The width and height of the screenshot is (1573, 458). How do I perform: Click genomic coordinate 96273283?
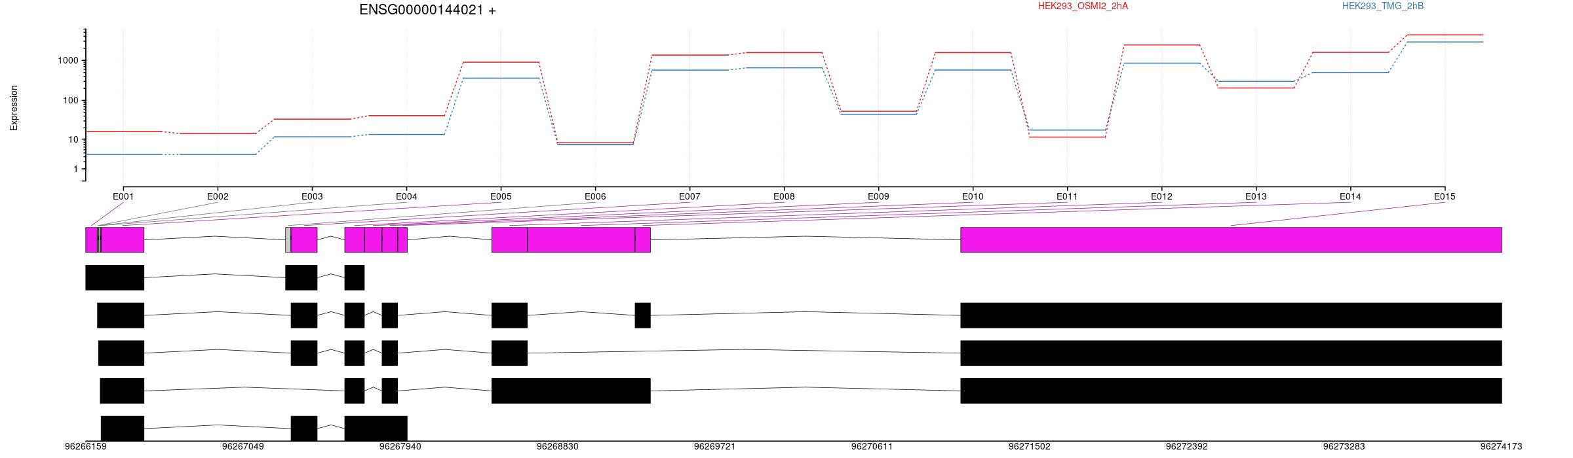1344,447
